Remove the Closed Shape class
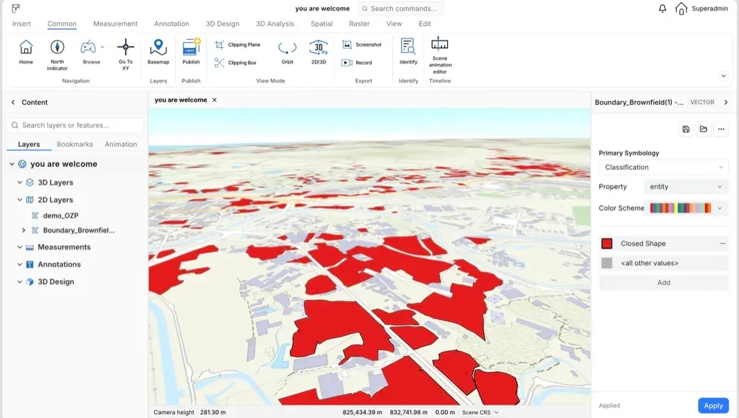Screen dimensions: 739x418 coord(723,244)
